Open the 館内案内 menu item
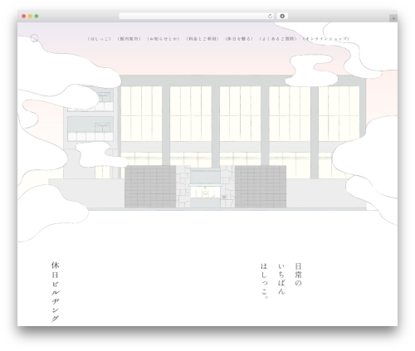Viewport: 415px width, 351px height. (x=129, y=39)
